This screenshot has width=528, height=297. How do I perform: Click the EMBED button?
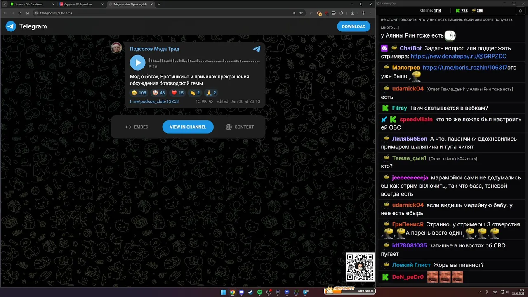click(x=137, y=127)
